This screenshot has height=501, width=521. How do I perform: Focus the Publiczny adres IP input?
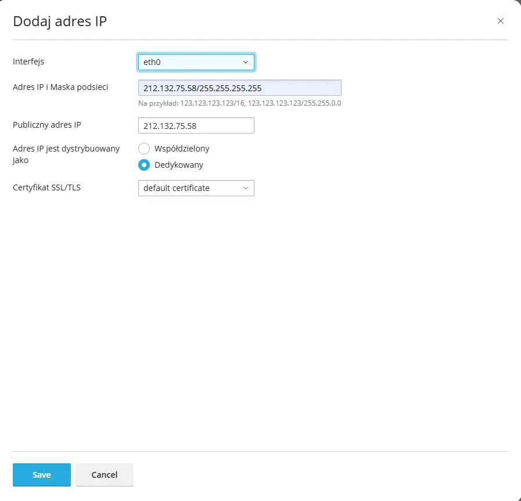point(196,125)
